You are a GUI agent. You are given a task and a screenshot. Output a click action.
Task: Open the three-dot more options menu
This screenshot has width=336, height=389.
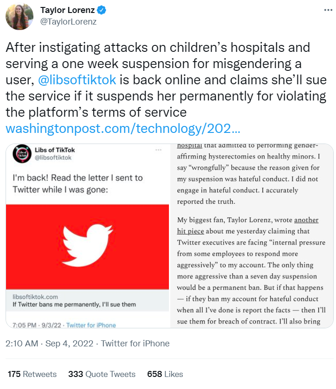(328, 10)
